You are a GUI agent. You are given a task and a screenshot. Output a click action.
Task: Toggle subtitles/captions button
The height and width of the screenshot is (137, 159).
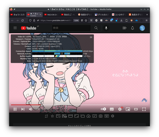pos(112,109)
